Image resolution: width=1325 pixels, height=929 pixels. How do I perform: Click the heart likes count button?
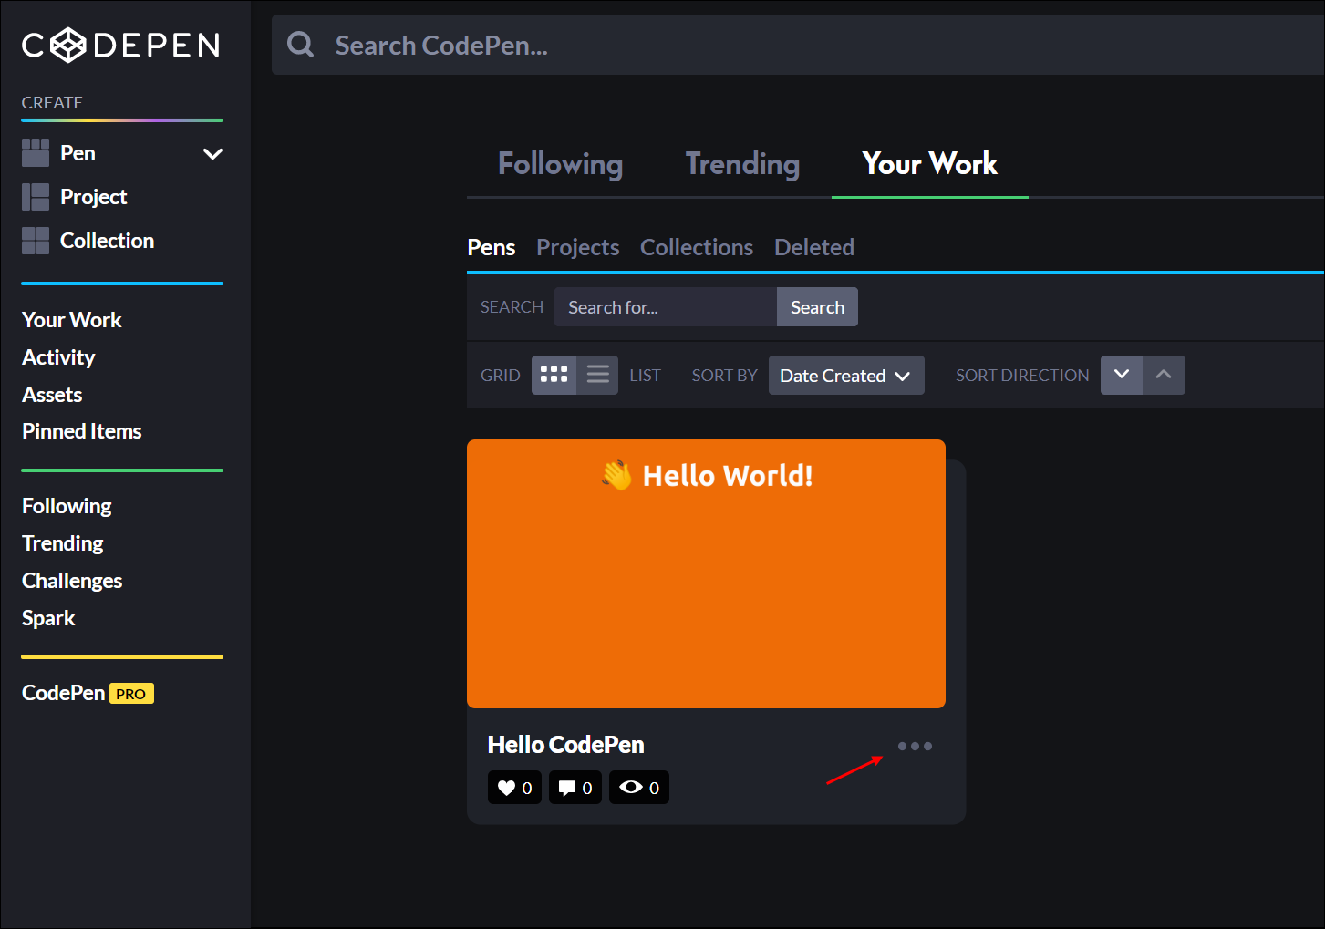tap(514, 788)
